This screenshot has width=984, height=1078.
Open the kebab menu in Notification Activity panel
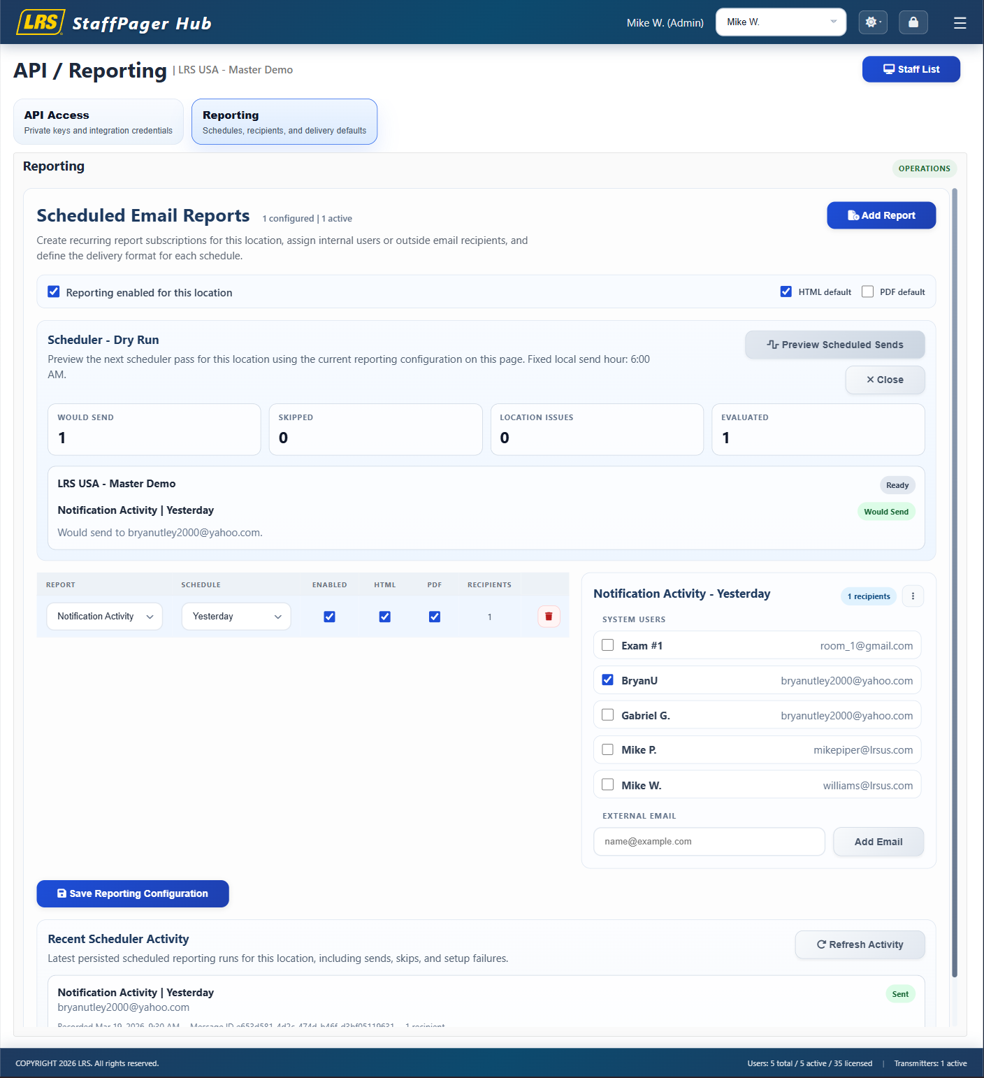click(913, 596)
